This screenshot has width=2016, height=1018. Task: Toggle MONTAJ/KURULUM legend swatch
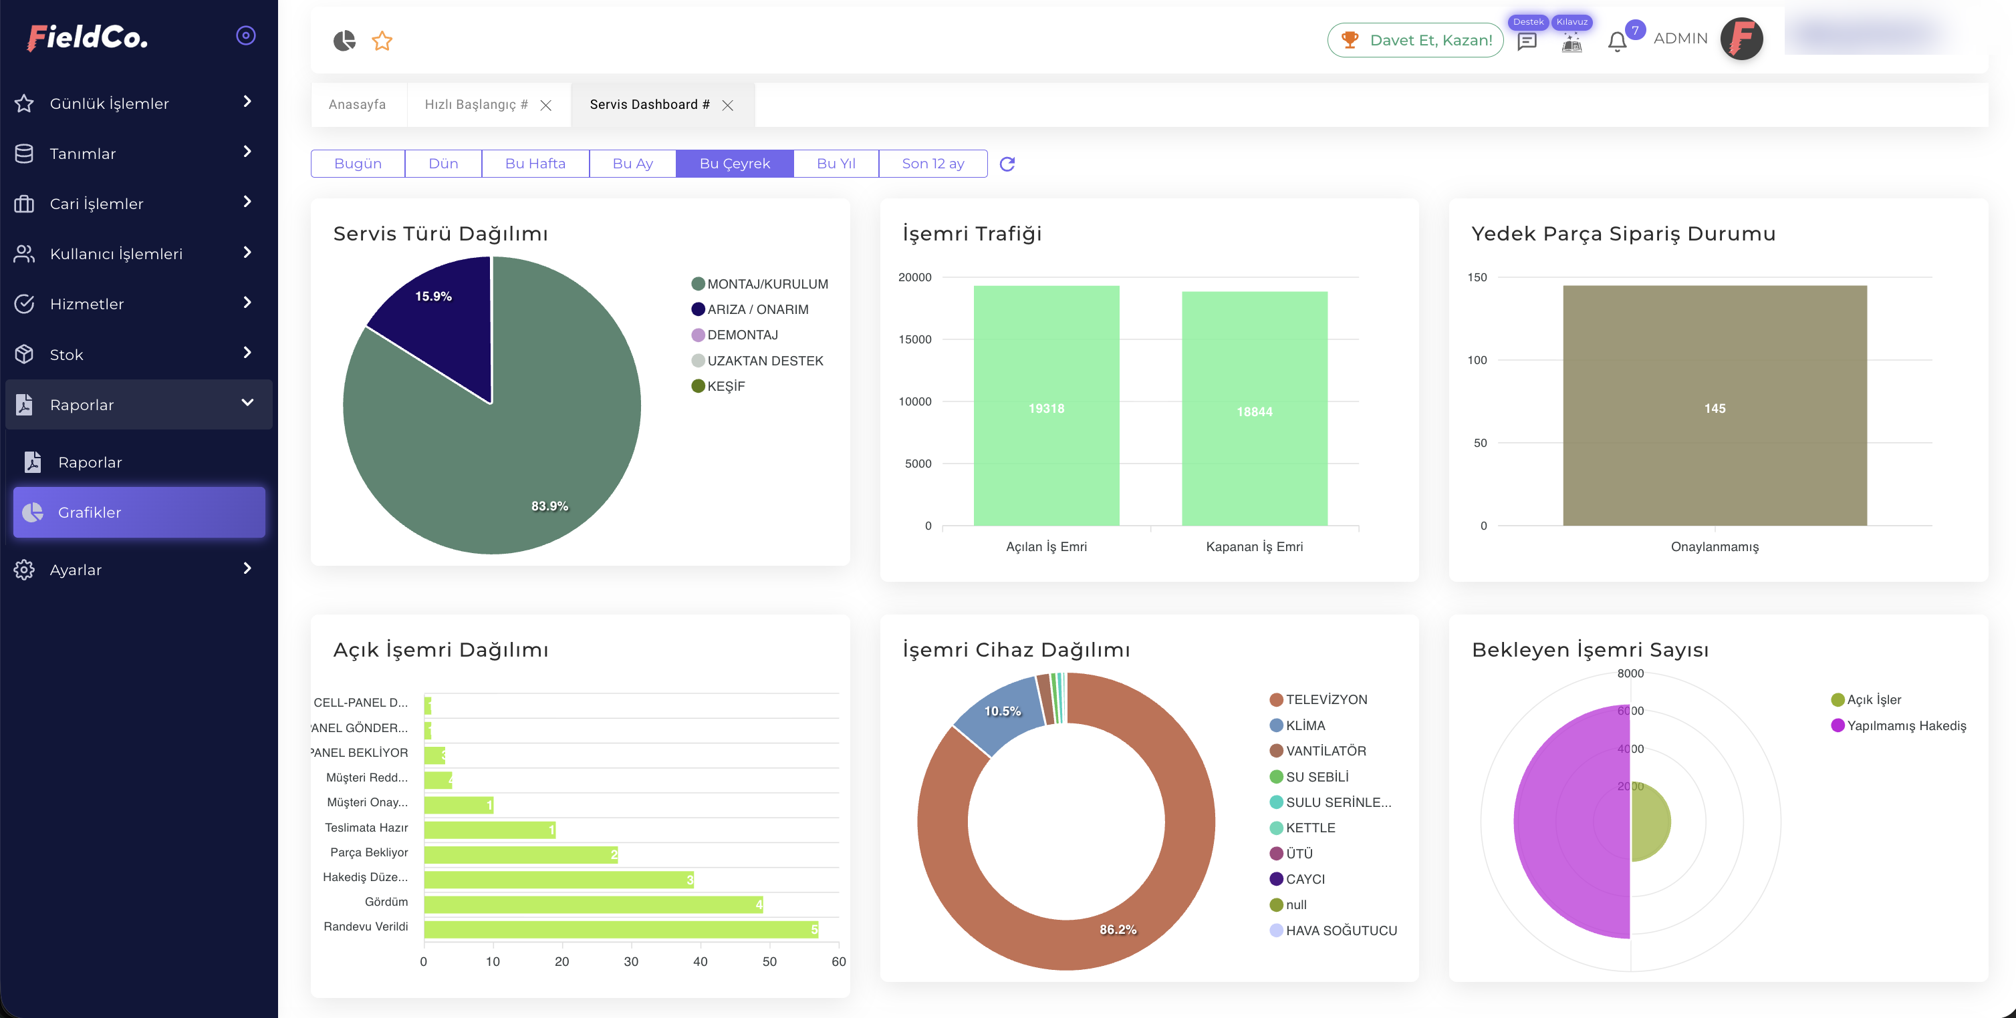pos(698,284)
